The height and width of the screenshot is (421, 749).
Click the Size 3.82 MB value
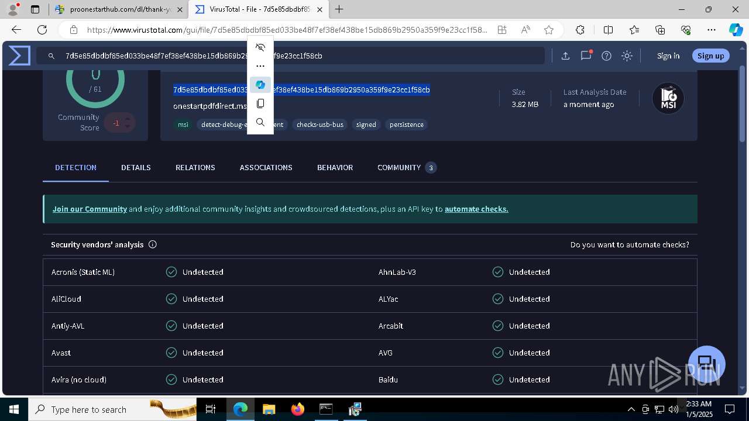click(x=525, y=104)
